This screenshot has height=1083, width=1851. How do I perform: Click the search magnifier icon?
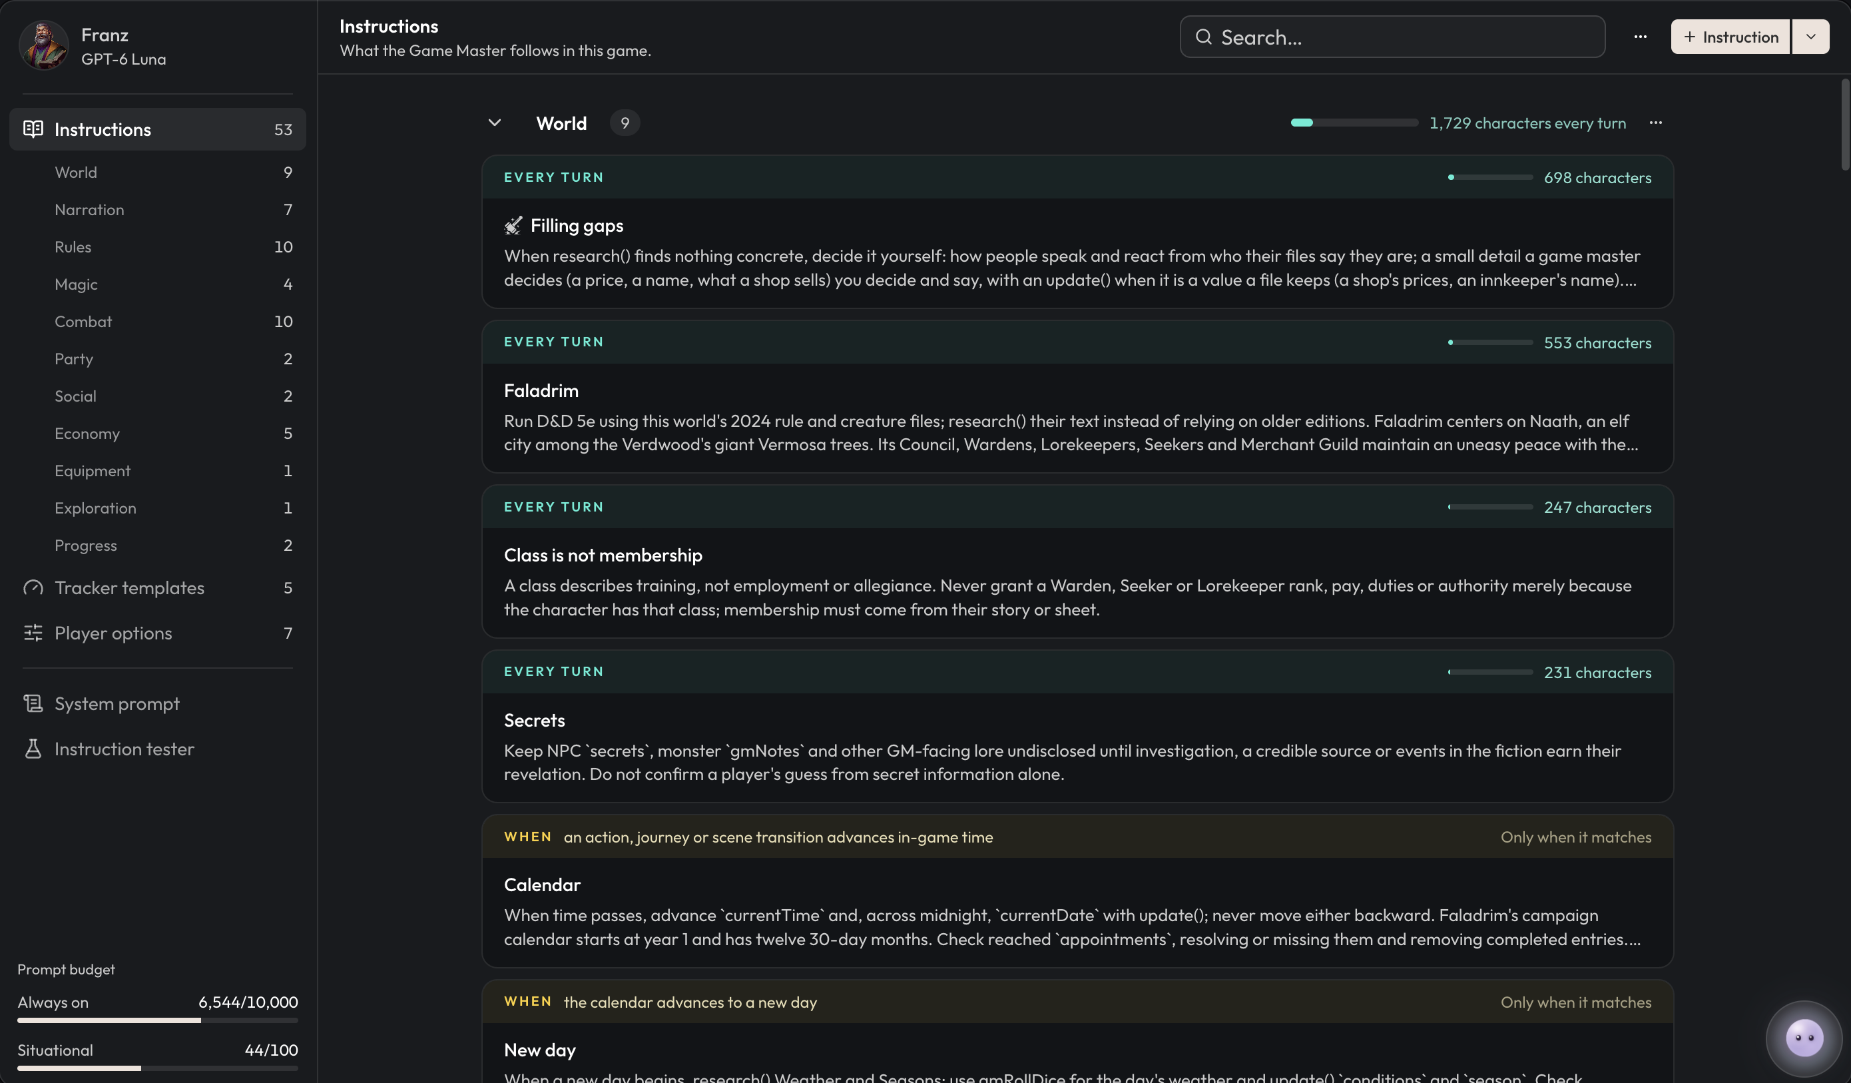[1203, 37]
